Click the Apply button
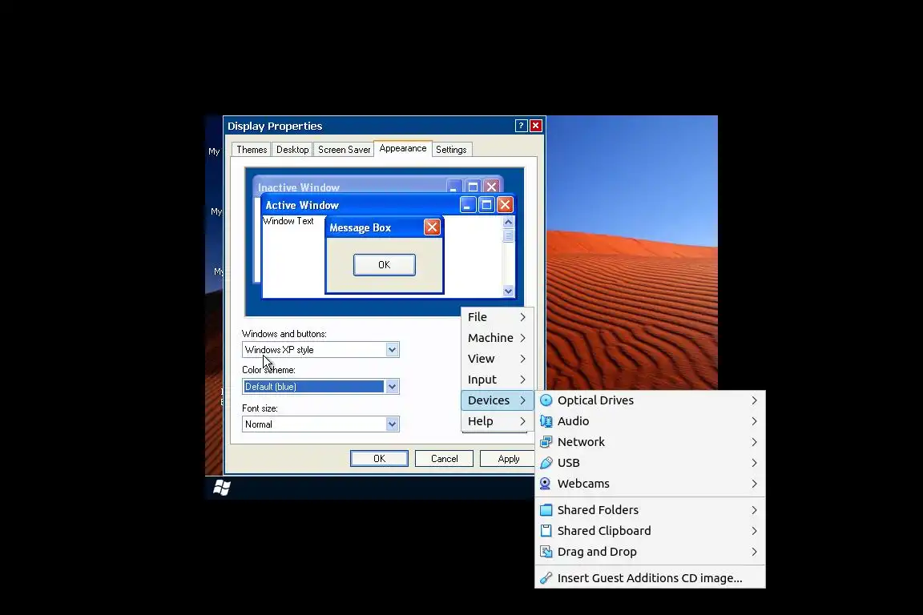Viewport: 923px width, 615px height. [507, 459]
